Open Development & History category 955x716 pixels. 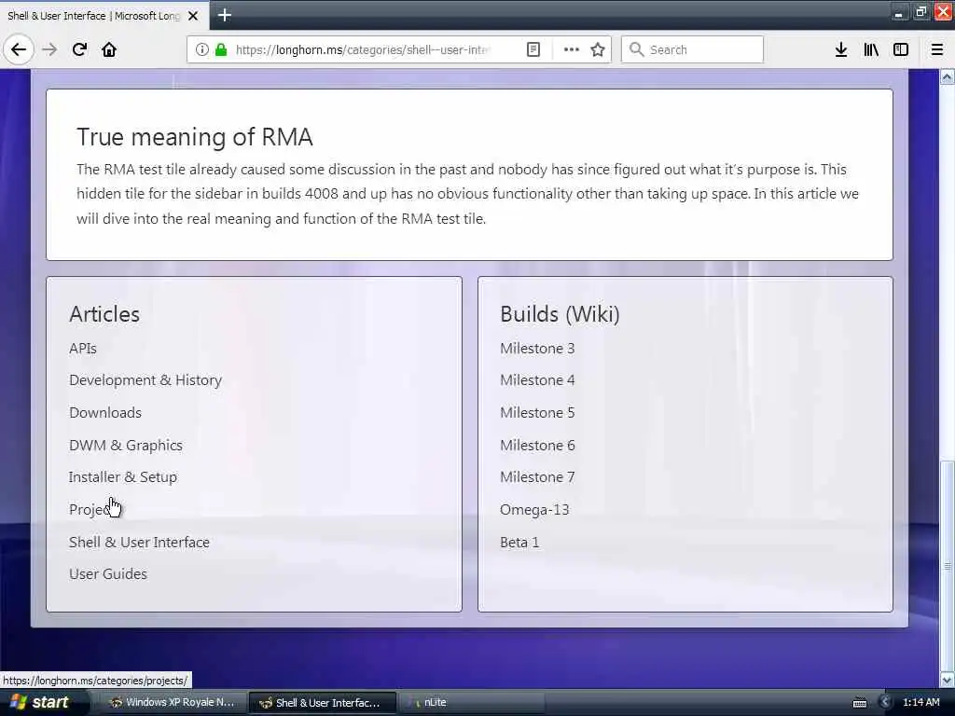[x=145, y=380]
